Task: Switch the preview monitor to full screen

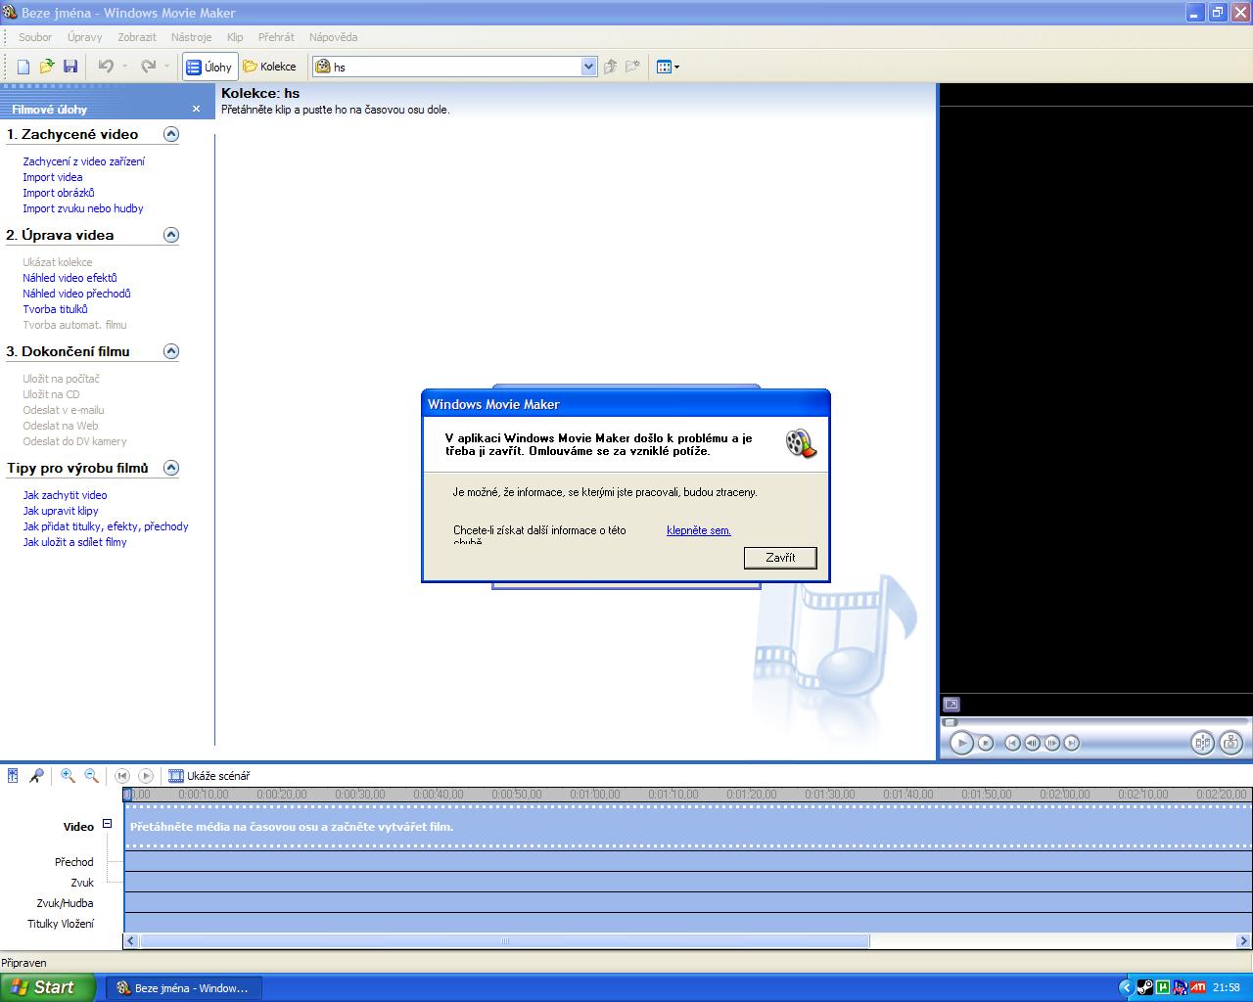Action: pos(951,705)
